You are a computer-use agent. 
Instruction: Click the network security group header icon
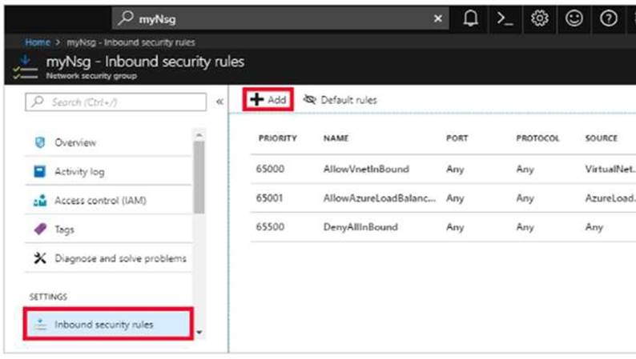(x=26, y=67)
